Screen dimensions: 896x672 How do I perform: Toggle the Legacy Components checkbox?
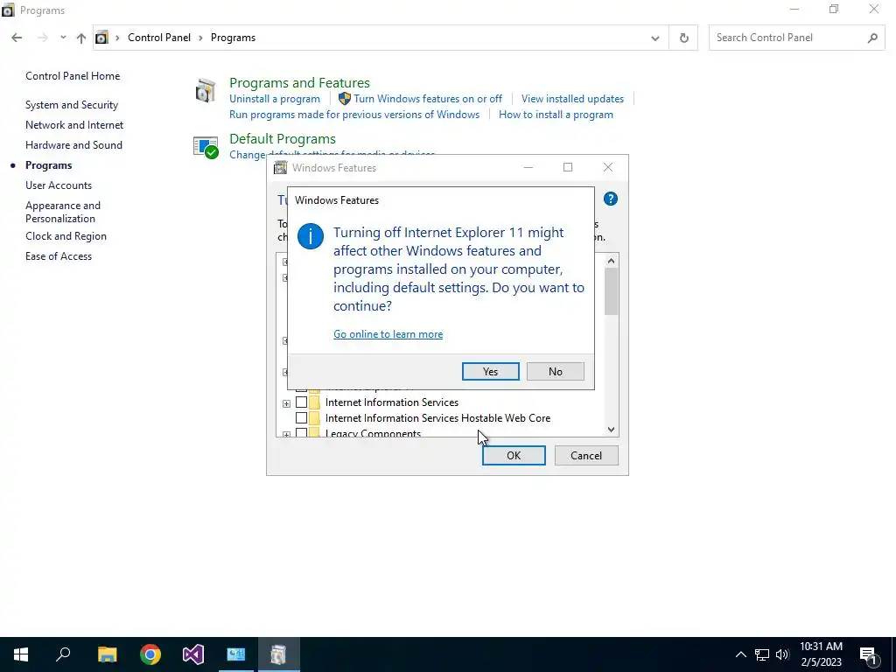pos(301,433)
